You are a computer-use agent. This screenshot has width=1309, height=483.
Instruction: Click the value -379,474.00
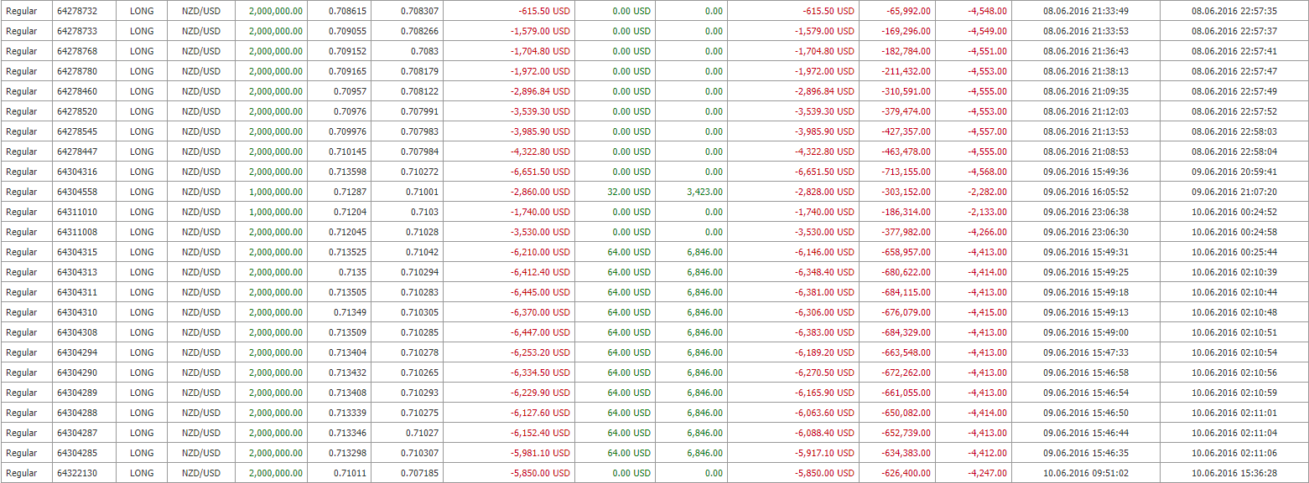(x=906, y=111)
